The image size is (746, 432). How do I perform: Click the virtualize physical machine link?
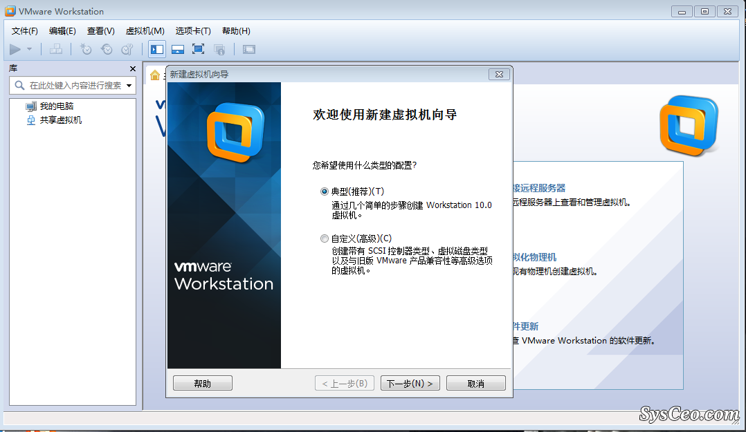[535, 257]
